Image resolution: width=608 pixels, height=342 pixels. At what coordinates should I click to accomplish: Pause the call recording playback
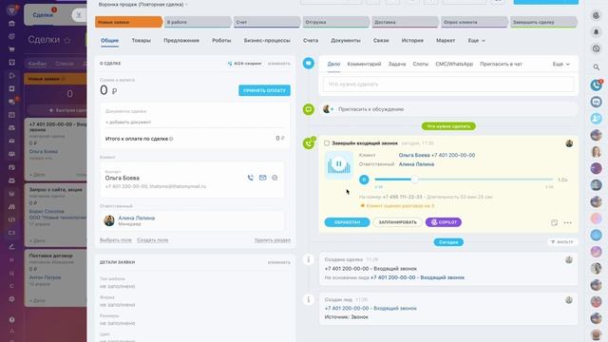[x=364, y=180]
